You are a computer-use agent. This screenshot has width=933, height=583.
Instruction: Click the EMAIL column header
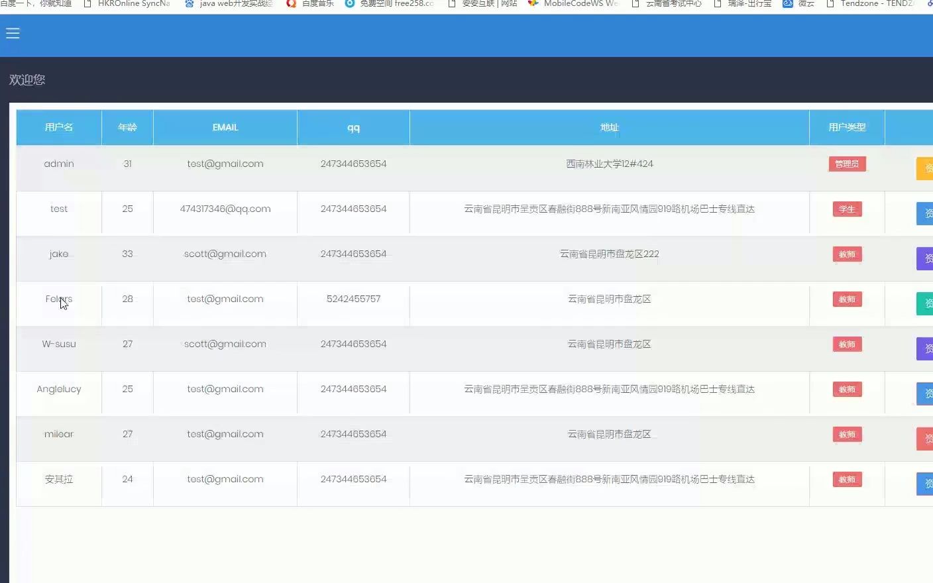click(x=225, y=127)
